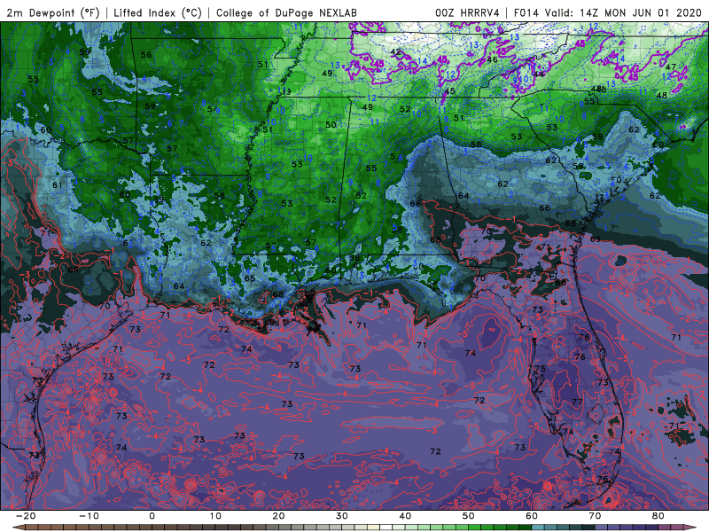The width and height of the screenshot is (709, 532).
Task: Click the -20 label on the color scale
Action: pyautogui.click(x=26, y=516)
